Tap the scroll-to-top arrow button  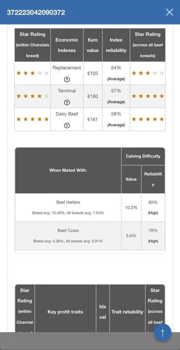(x=162, y=332)
